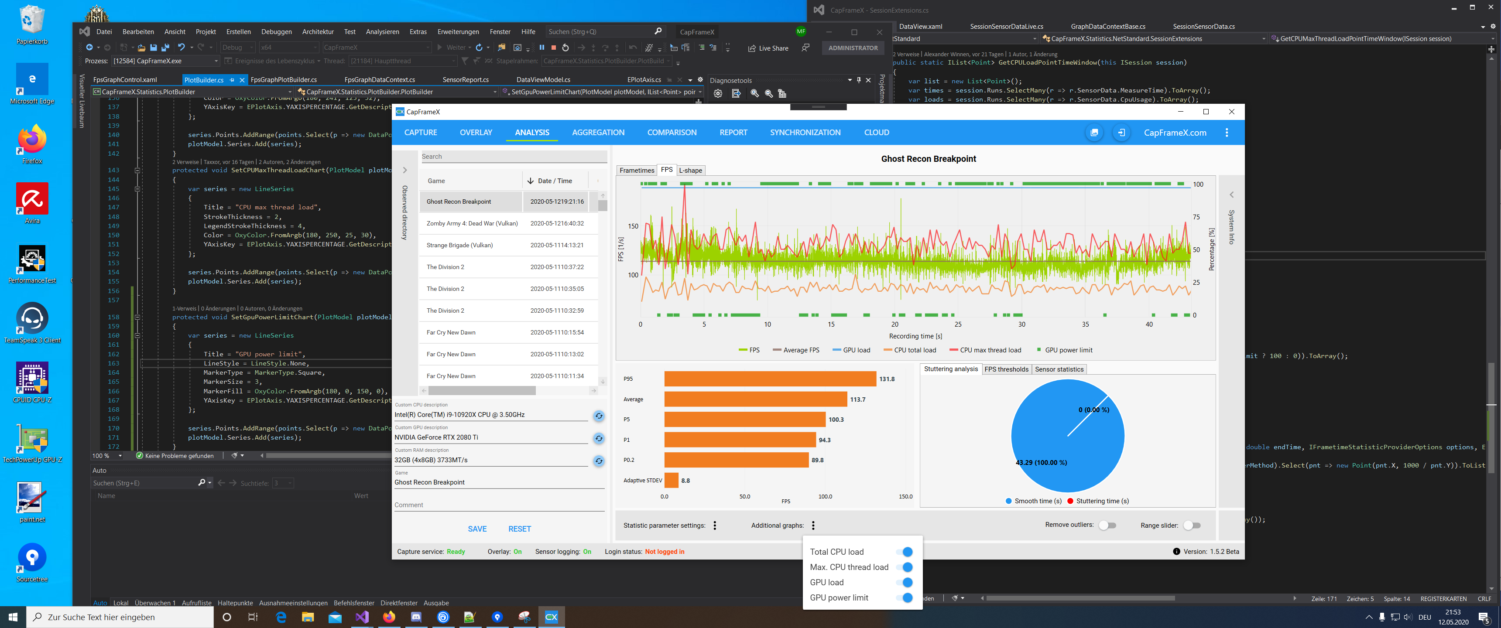
Task: Click the SAVE button
Action: [476, 529]
